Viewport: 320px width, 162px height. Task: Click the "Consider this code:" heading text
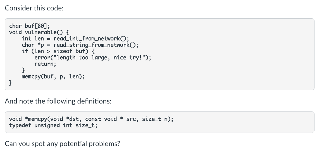point(34,8)
